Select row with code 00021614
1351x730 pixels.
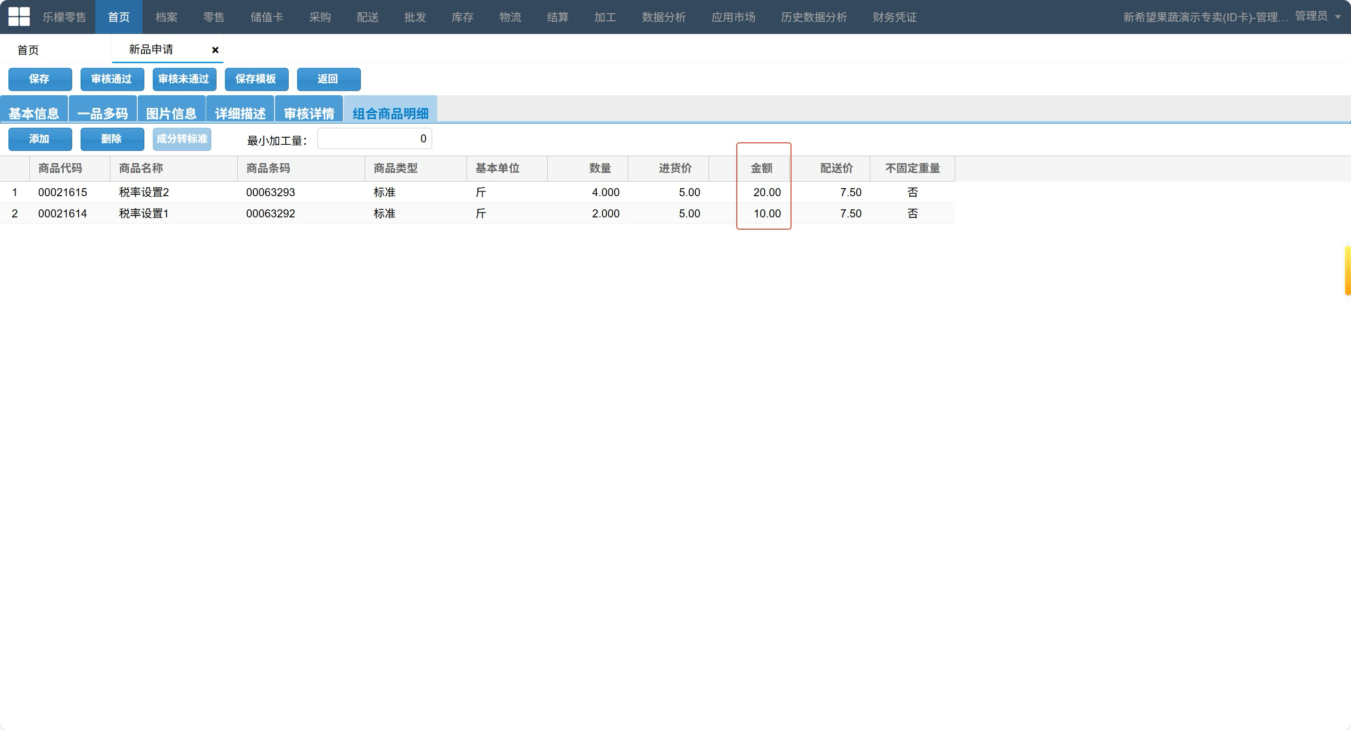(x=477, y=214)
